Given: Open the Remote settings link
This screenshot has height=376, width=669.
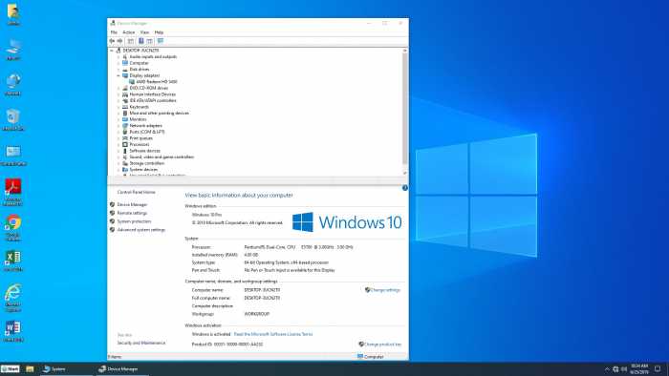Looking at the screenshot, I should tap(132, 213).
